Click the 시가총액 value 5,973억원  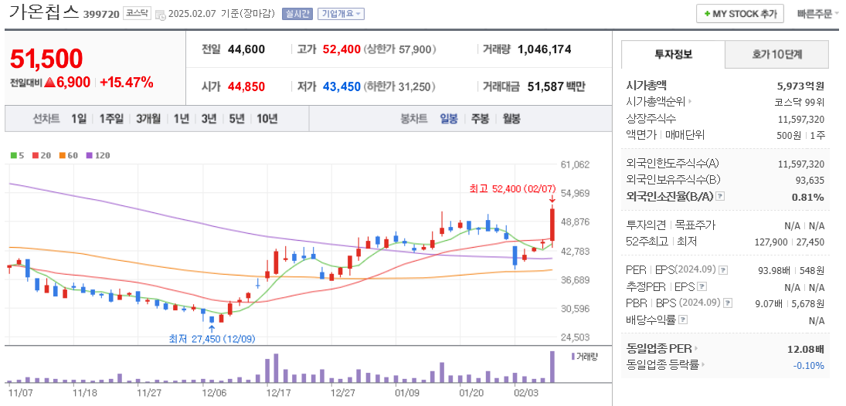800,85
